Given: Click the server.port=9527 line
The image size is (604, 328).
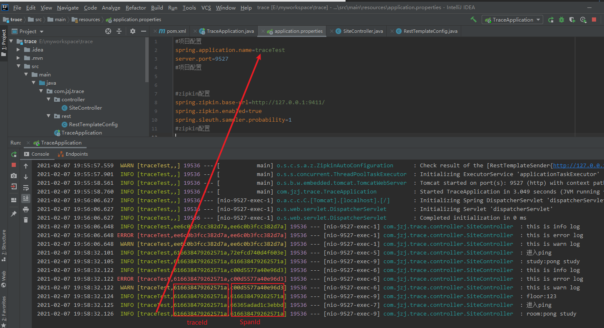Looking at the screenshot, I should 202,59.
